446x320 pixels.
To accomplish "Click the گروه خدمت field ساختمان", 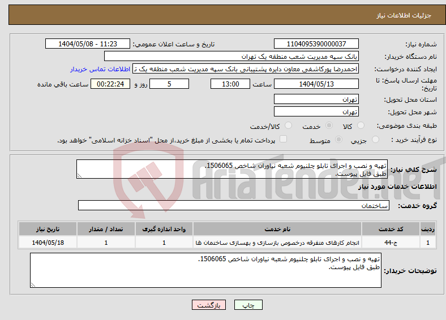I will [234, 205].
